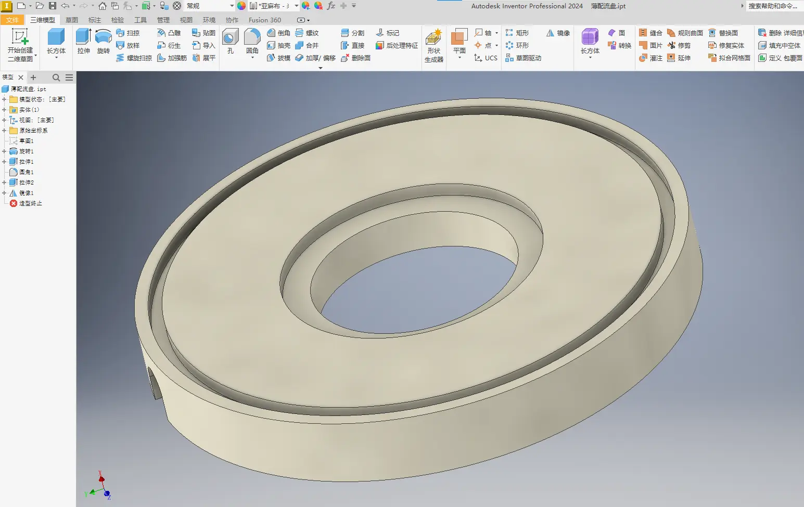This screenshot has width=804, height=507.
Task: Open the 亚麻布 appearance dropdown
Action: tap(296, 6)
